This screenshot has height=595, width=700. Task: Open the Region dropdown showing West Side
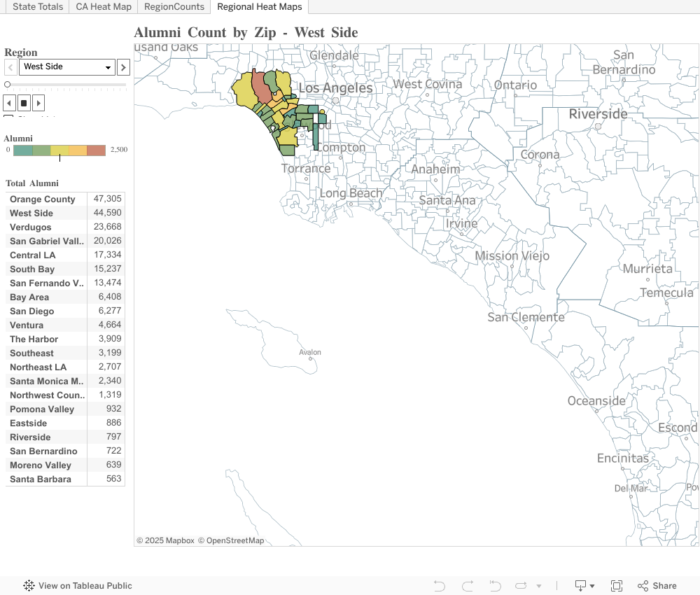(67, 67)
